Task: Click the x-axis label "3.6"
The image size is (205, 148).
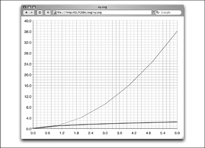Action: (x=119, y=133)
